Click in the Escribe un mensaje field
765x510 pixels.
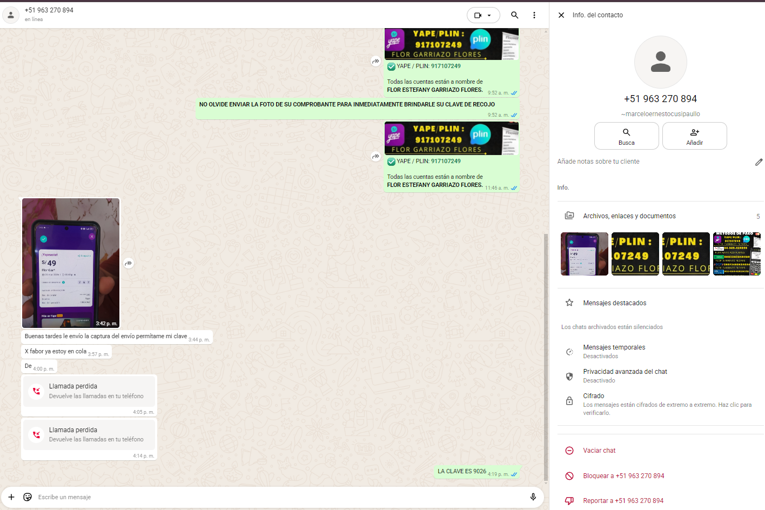point(270,497)
